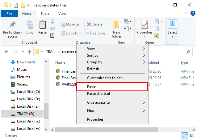Click the horizontal scrollbar at bottom
This screenshot has width=197, height=140.
coord(124,129)
